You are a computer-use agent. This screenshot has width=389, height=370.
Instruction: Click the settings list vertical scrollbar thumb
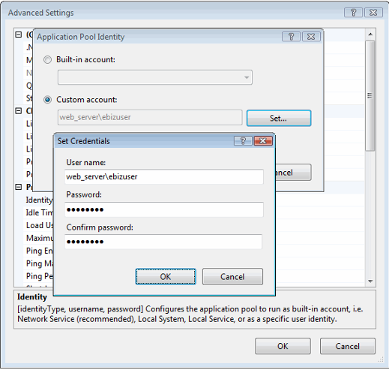370,95
